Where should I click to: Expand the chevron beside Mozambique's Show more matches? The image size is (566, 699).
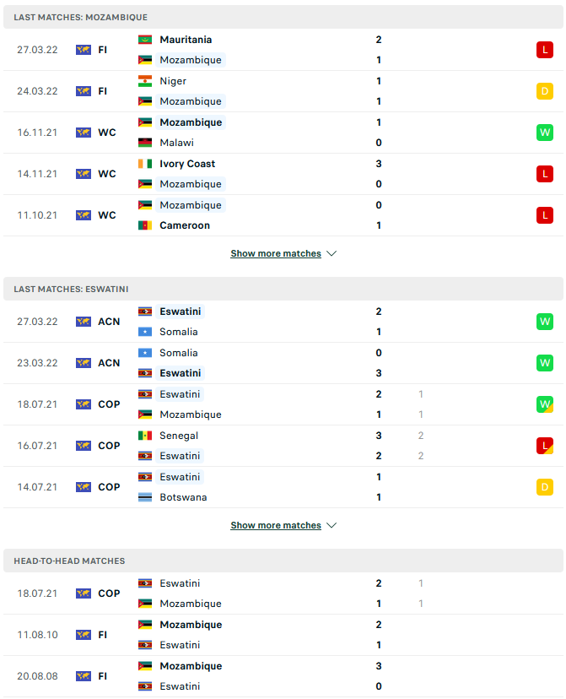tap(331, 253)
